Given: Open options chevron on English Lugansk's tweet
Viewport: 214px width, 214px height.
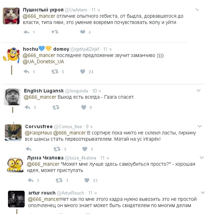Looking at the screenshot, I should (199, 91).
